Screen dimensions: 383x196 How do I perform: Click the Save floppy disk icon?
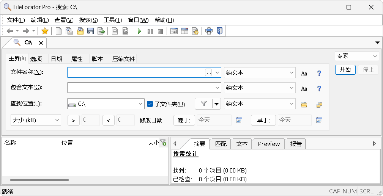pos(91,31)
